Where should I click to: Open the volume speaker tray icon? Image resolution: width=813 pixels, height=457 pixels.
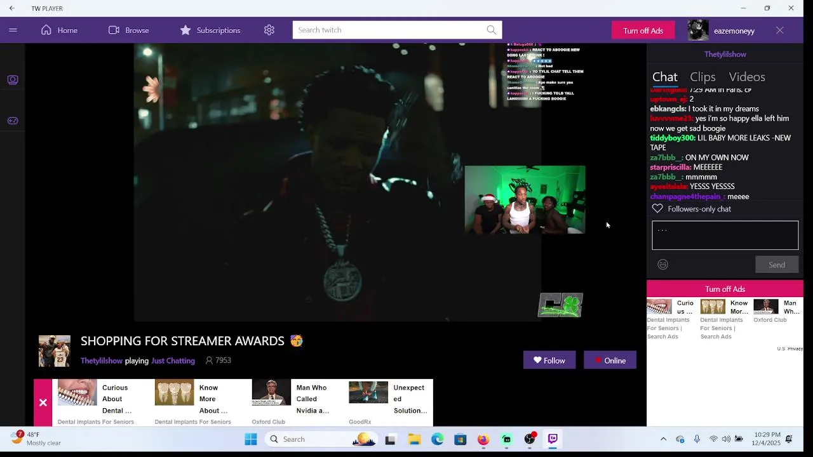coord(726,439)
